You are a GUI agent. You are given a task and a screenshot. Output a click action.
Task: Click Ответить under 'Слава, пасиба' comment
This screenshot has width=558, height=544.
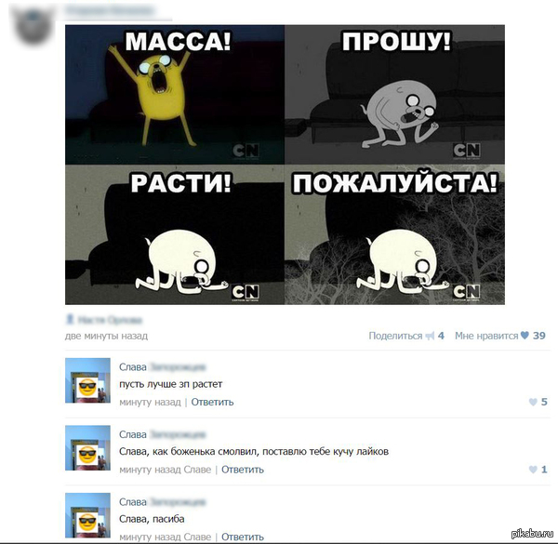(243, 537)
